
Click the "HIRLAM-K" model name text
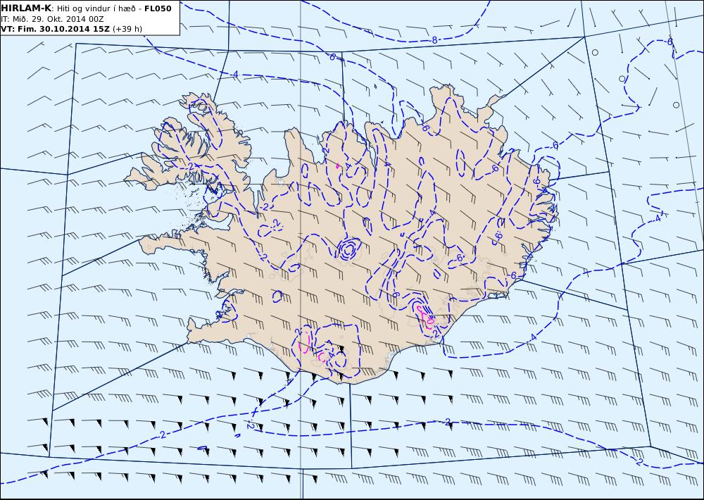26,8
